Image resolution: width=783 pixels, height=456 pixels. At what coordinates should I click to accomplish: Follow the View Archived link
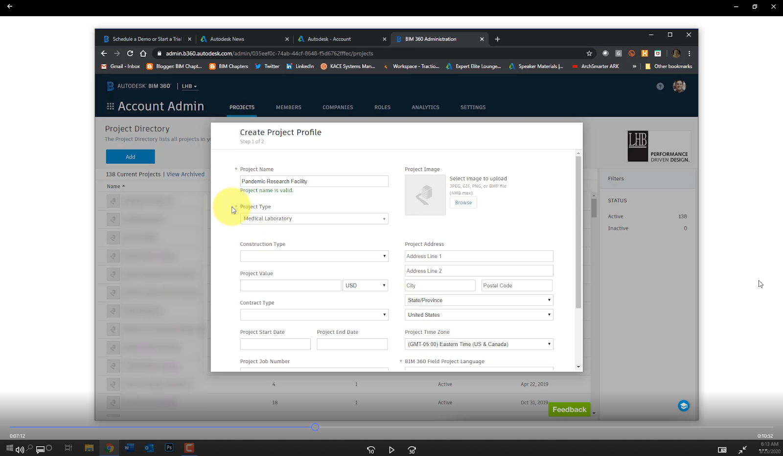[185, 174]
